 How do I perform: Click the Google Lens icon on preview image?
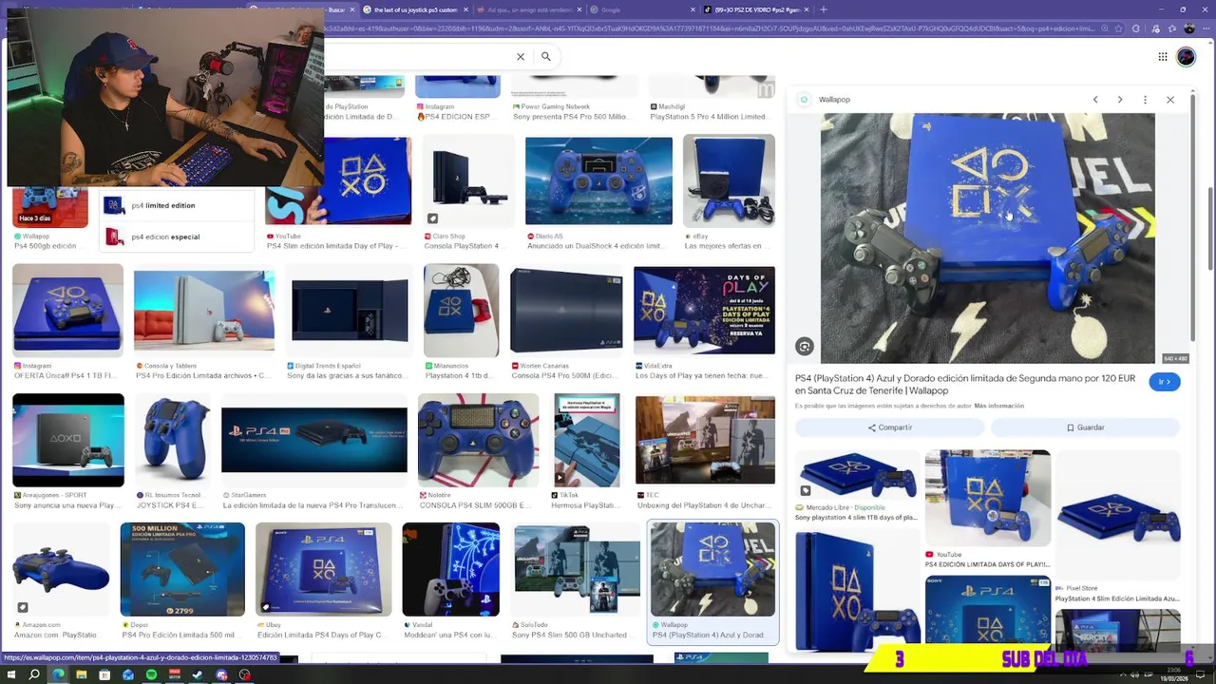coord(805,347)
